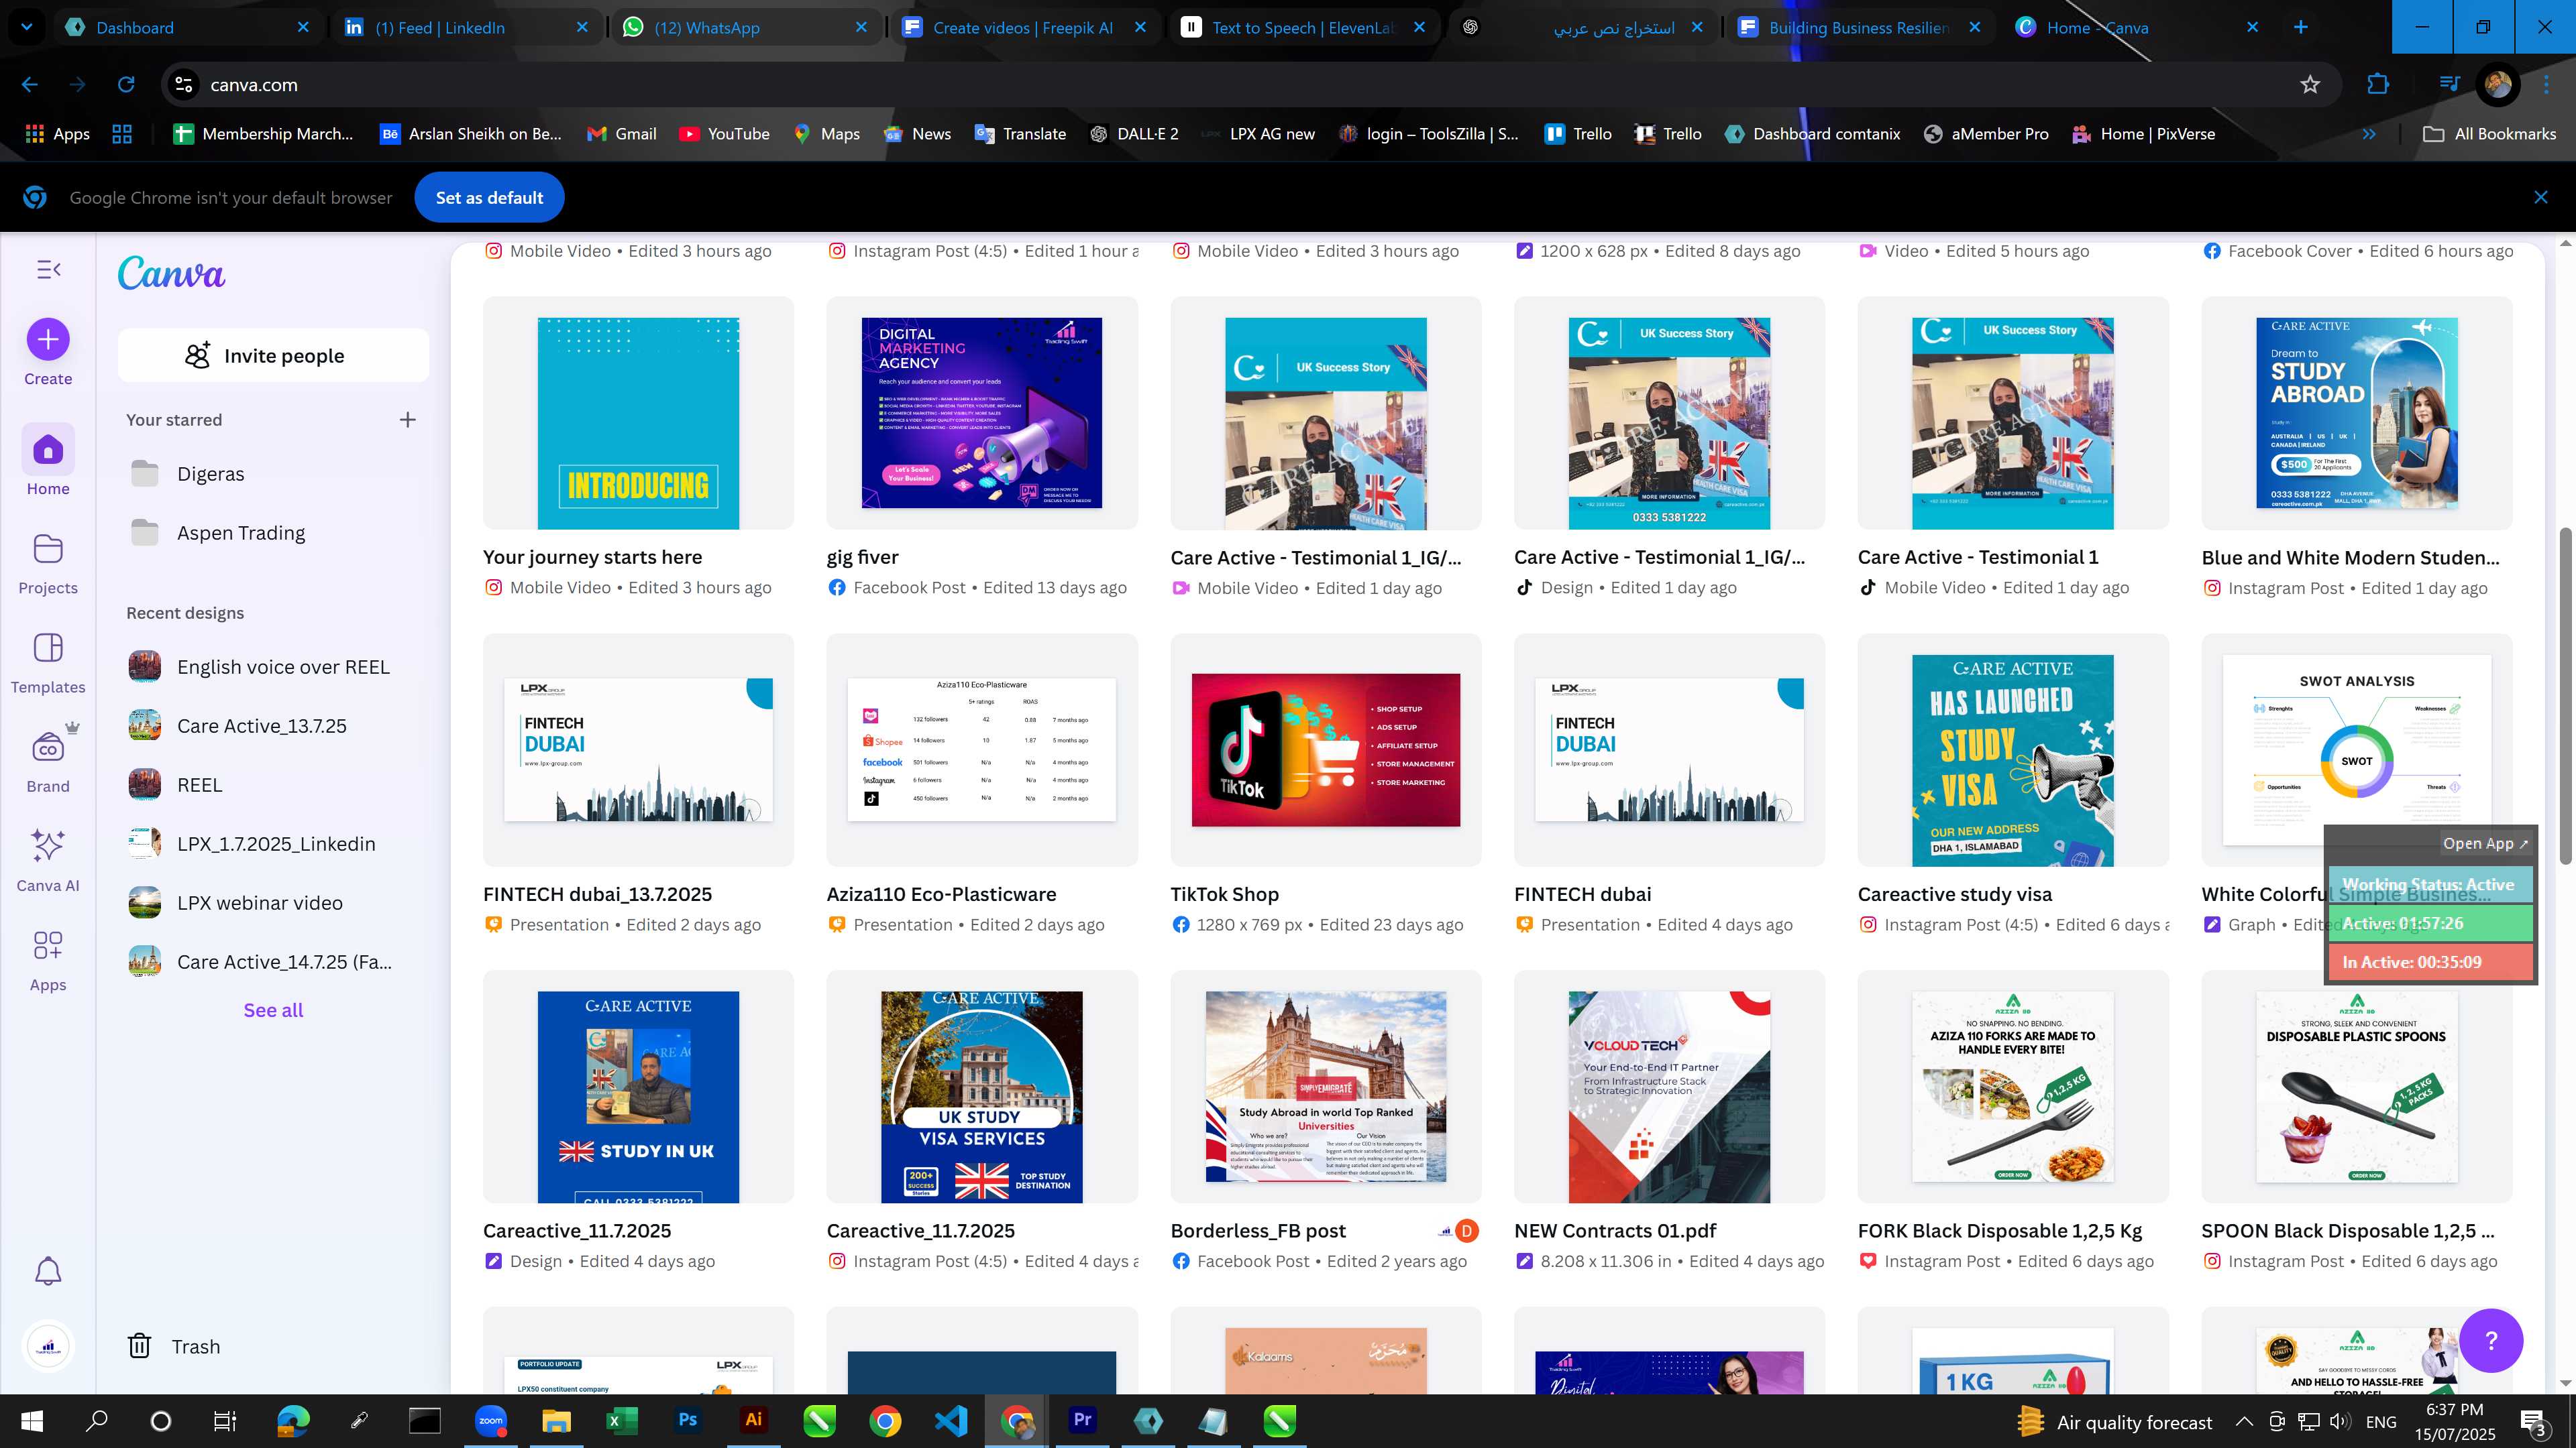Switch to Create videos Freepik AI tab
2576x1448 pixels.
click(1024, 27)
